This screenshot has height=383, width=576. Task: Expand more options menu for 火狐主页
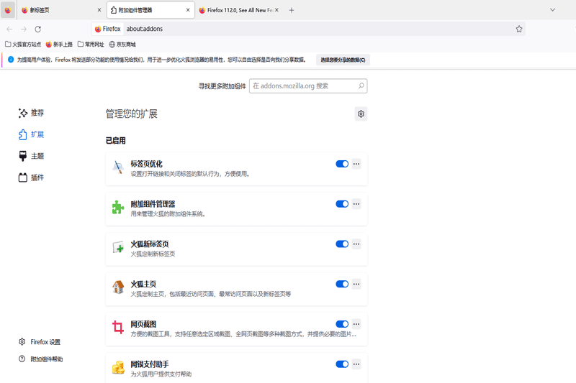(356, 285)
